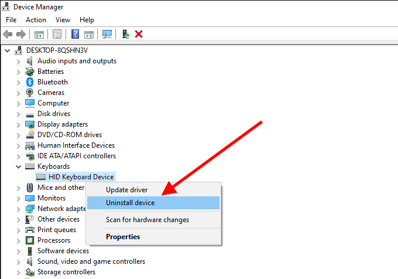Click the Processors chip icon

pos(30,240)
